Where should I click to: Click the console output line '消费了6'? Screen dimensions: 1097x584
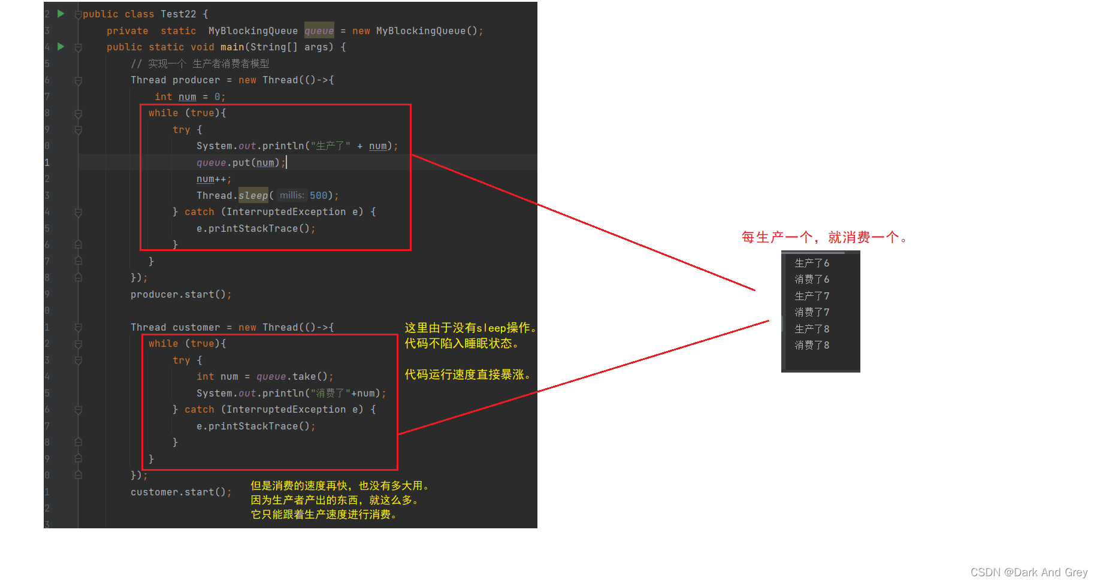812,279
